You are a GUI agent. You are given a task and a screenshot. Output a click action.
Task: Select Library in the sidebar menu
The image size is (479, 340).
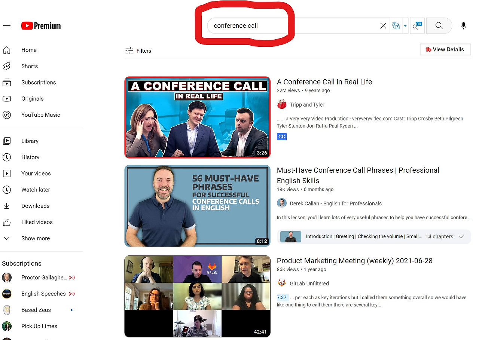tap(30, 141)
